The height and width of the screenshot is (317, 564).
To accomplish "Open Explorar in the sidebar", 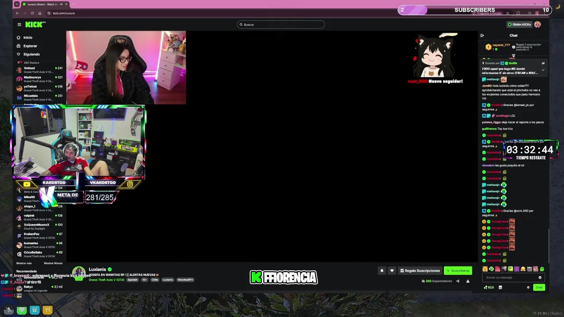I will coord(27,46).
